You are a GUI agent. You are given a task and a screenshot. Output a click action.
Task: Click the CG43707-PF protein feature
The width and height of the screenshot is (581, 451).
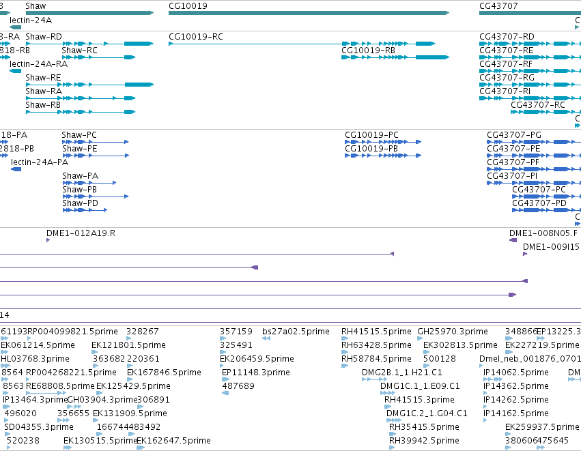[534, 169]
